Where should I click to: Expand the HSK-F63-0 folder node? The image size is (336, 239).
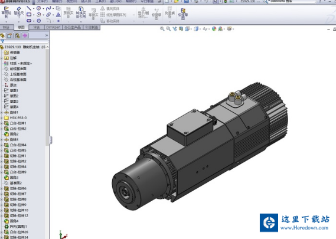(x=2, y=118)
